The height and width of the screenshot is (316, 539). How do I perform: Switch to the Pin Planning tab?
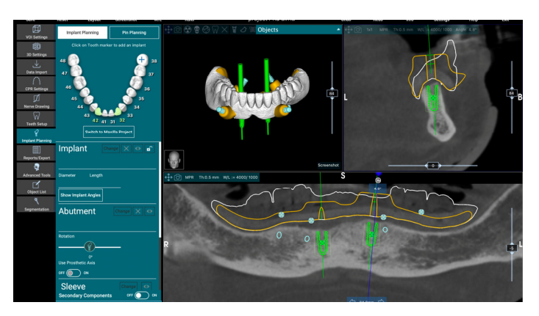tap(133, 32)
